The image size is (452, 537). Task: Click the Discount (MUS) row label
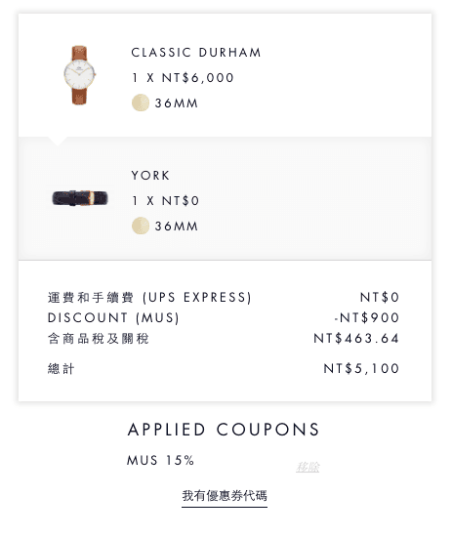point(113,318)
